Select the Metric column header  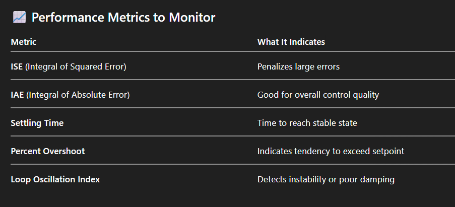point(24,42)
